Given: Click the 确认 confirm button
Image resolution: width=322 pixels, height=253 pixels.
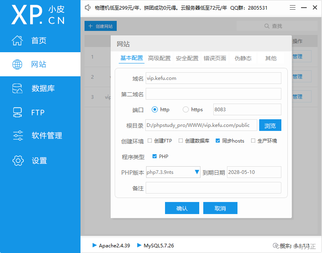Looking at the screenshot, I should tap(182, 208).
